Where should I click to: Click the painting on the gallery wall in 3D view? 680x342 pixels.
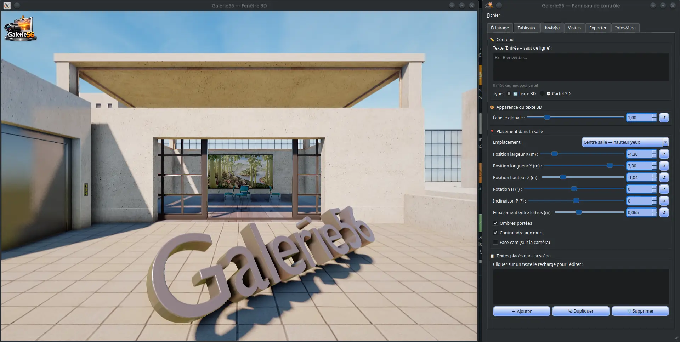240,171
